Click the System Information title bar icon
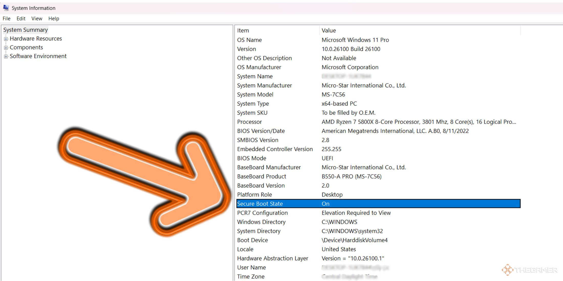Image resolution: width=563 pixels, height=281 pixels. click(6, 8)
